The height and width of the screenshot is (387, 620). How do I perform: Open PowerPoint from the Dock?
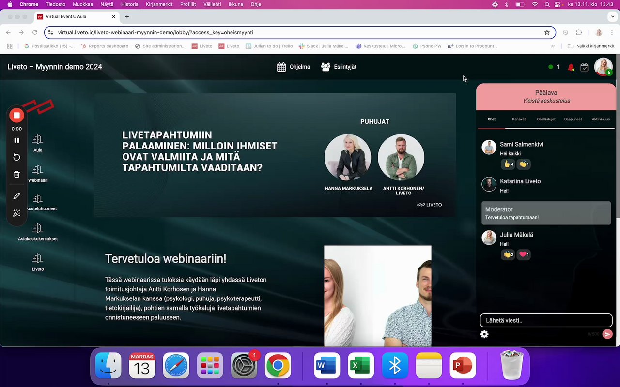463,365
